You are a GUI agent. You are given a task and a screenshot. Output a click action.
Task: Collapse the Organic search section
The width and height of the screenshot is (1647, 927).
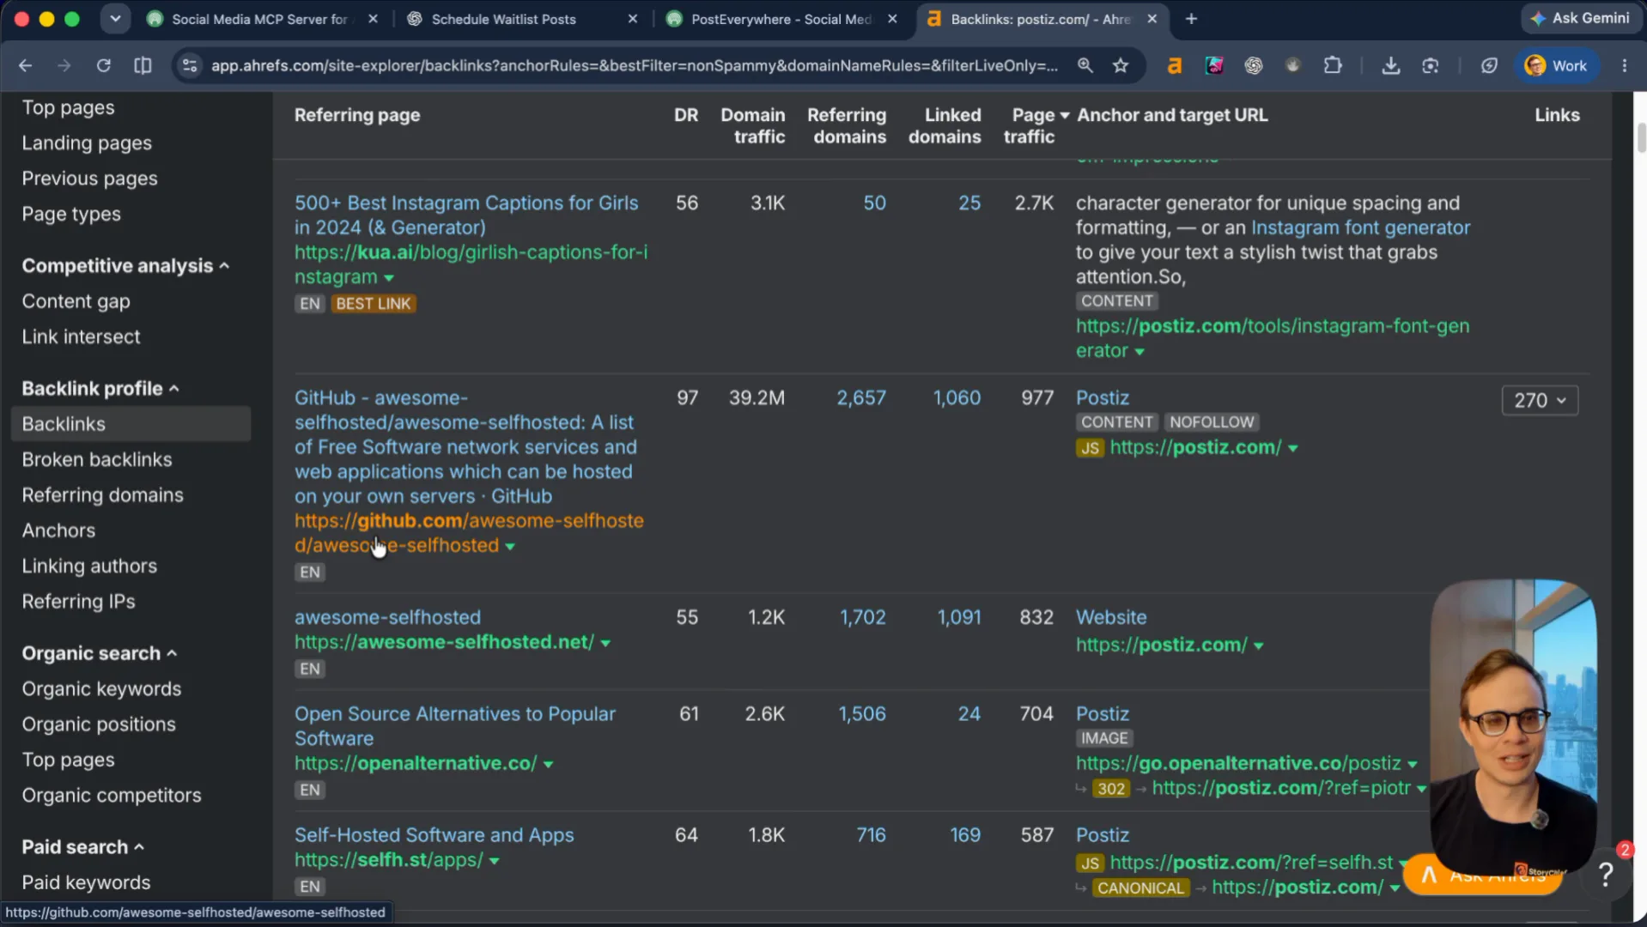[100, 653]
